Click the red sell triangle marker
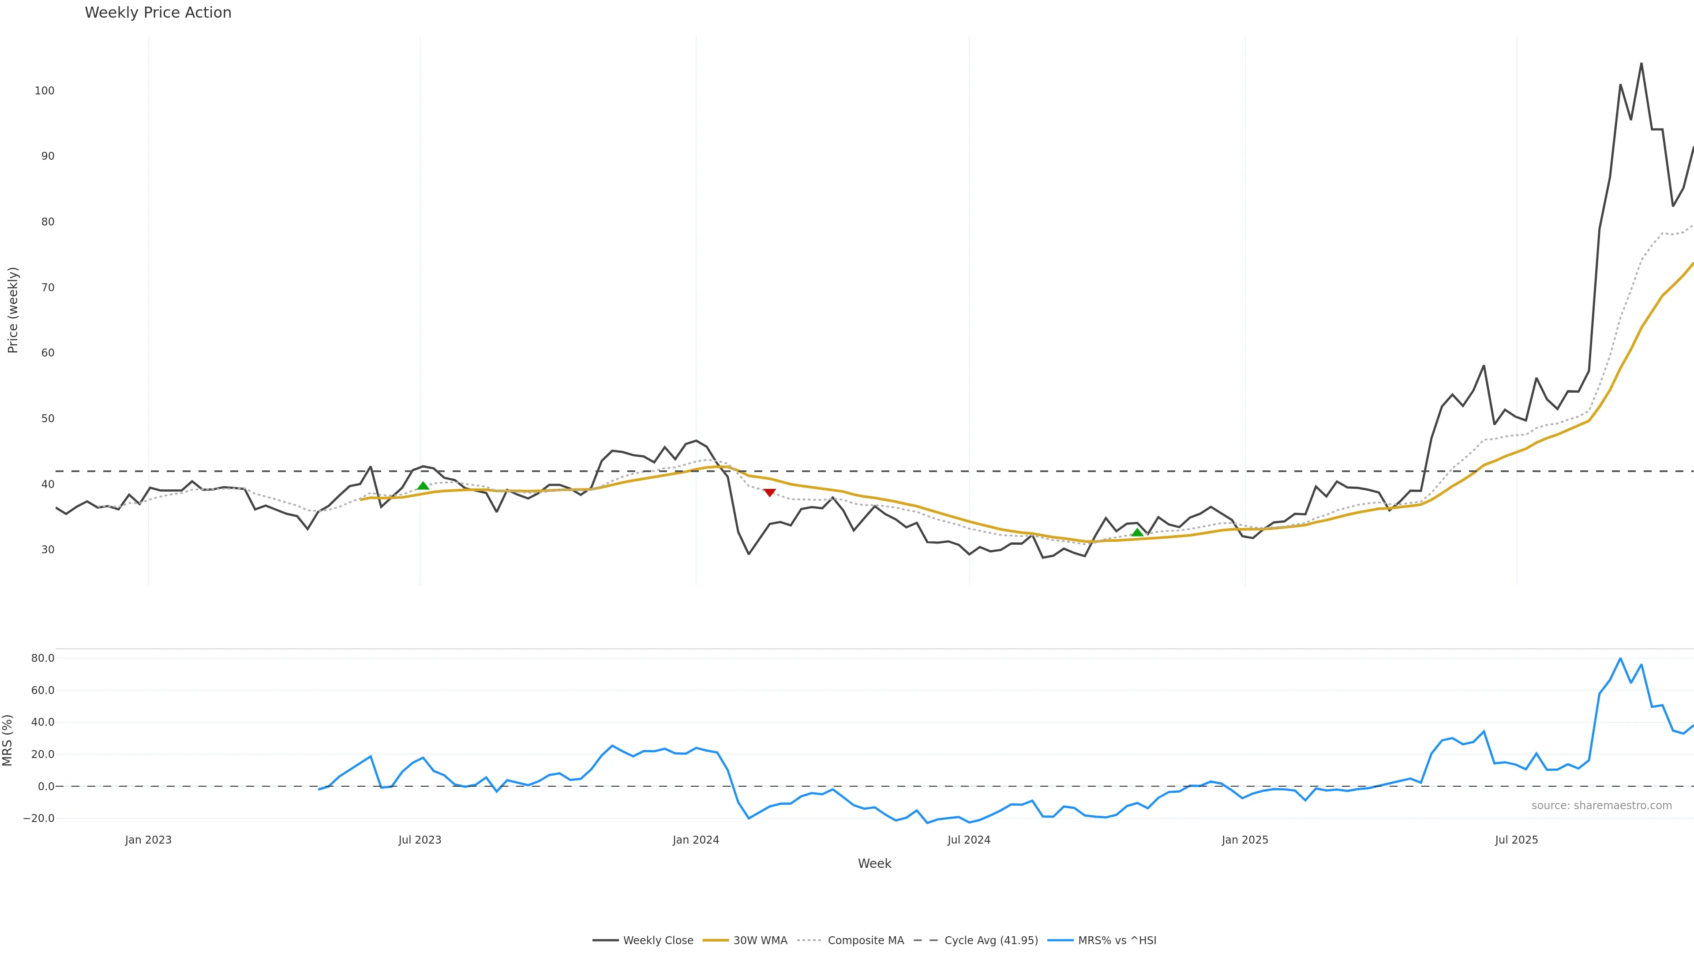This screenshot has width=1694, height=953. tap(769, 493)
